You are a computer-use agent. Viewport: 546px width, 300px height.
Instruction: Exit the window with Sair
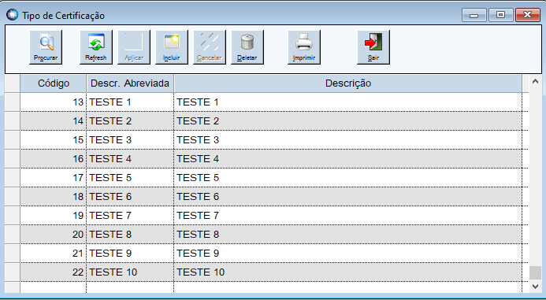click(373, 47)
